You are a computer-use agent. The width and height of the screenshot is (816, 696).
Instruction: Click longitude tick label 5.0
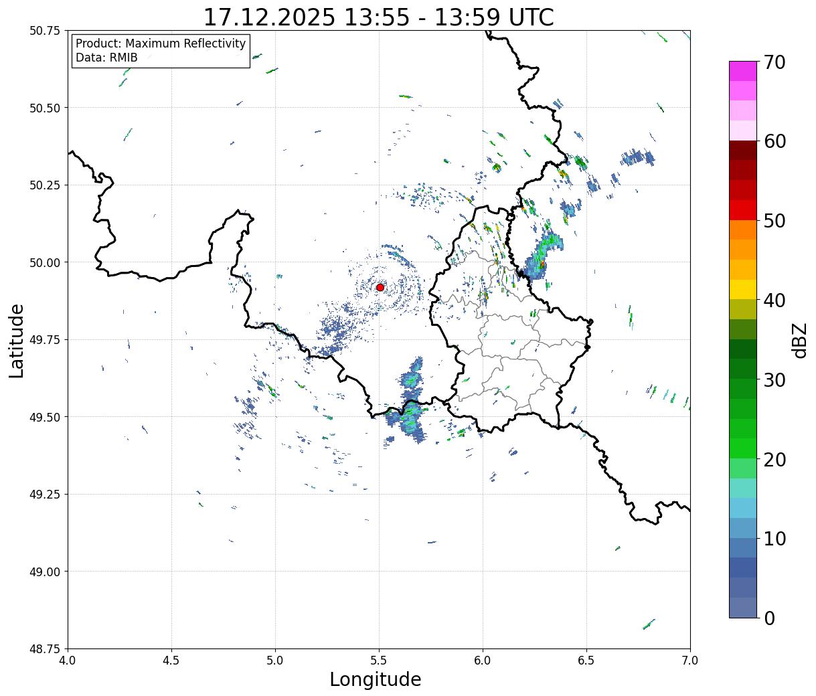pyautogui.click(x=275, y=661)
